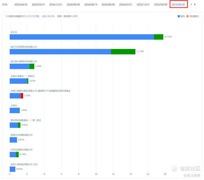Image resolution: width=204 pixels, height=180 pixels.
Task: Click the -6.34% change value
Action: click(x=74, y=16)
